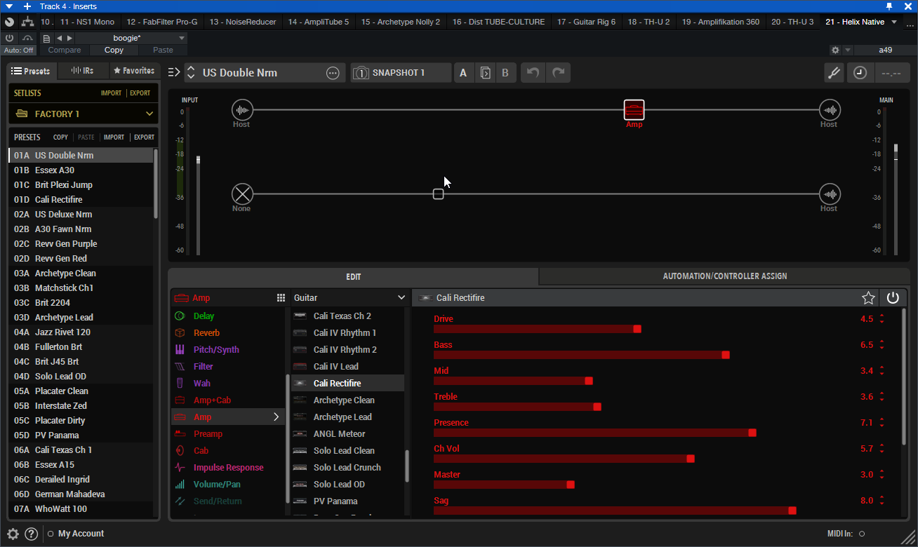Viewport: 918px width, 547px height.
Task: Click presets COPY button
Action: click(x=60, y=137)
